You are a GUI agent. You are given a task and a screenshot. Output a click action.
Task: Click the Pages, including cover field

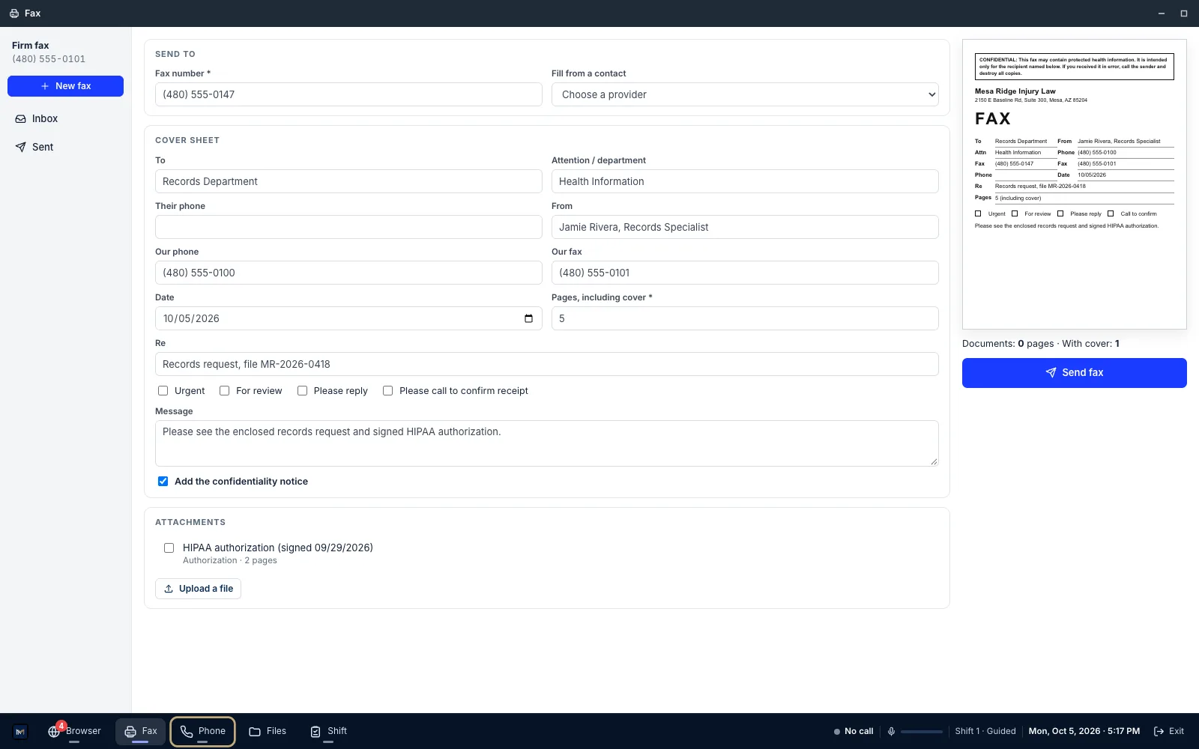coord(745,318)
